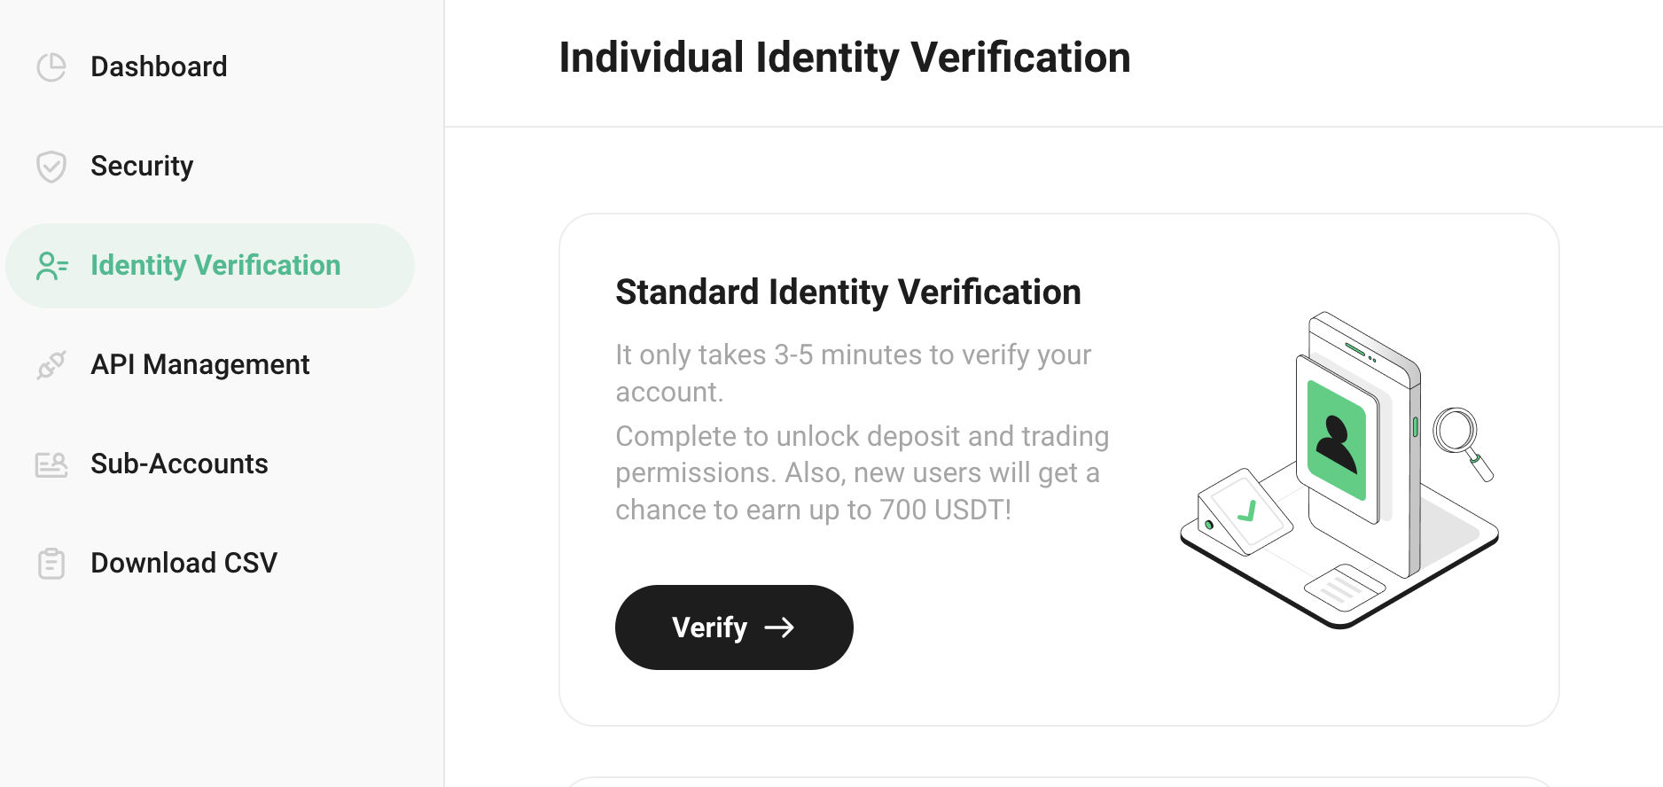Click the Identity Verification person icon
Screen dimensions: 1663x787
pyautogui.click(x=51, y=266)
